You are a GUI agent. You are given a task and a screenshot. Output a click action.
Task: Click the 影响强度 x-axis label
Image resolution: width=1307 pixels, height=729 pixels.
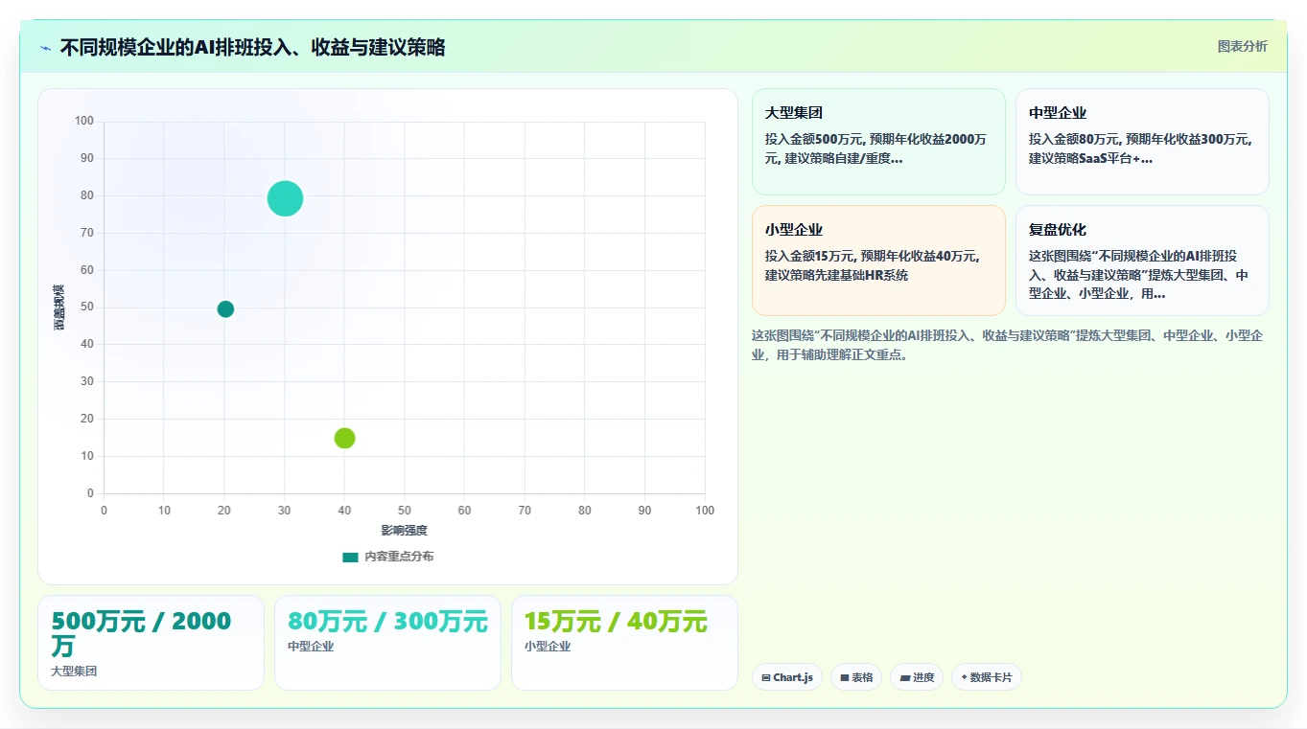tap(404, 531)
